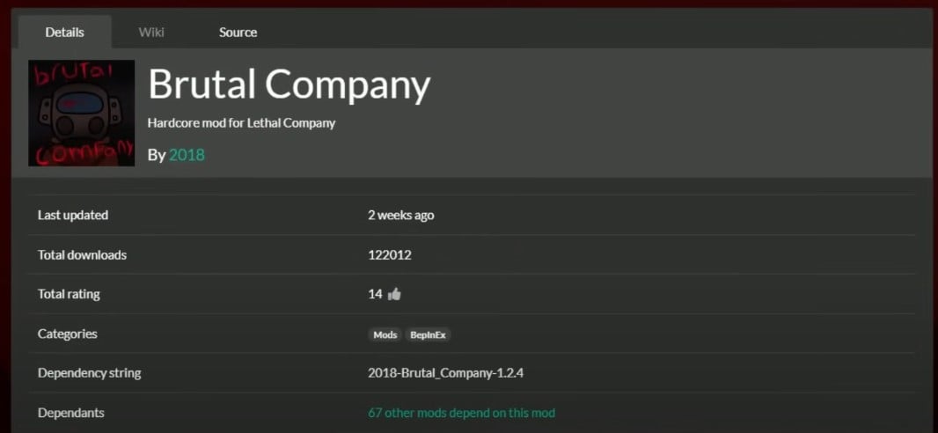Click the "Last updated" row label
Image resolution: width=938 pixels, height=433 pixels.
pyautogui.click(x=73, y=215)
